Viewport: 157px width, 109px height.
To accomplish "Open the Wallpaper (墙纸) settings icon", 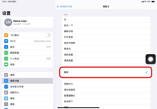I will tap(6, 98).
